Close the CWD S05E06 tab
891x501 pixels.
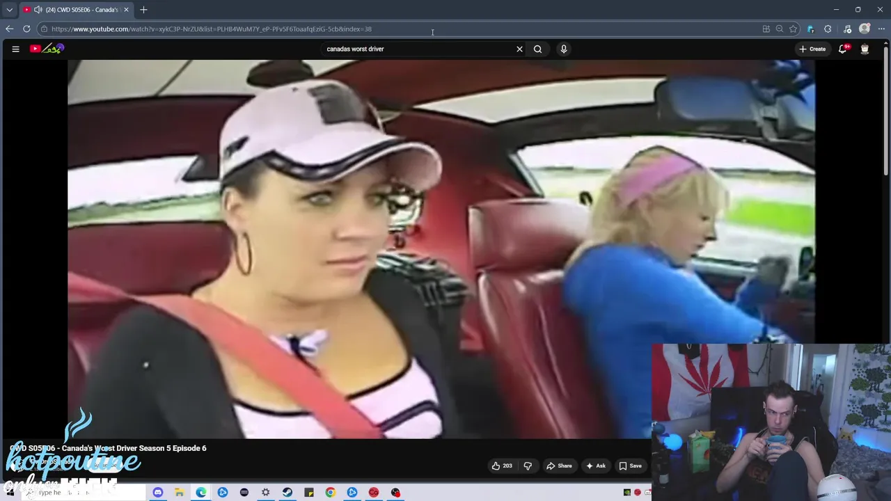tap(126, 10)
